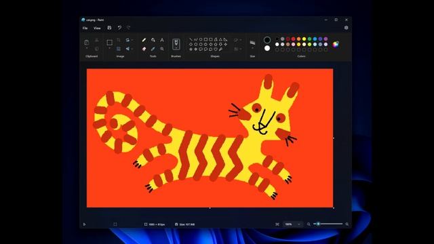Open the line Size selector

click(x=252, y=44)
